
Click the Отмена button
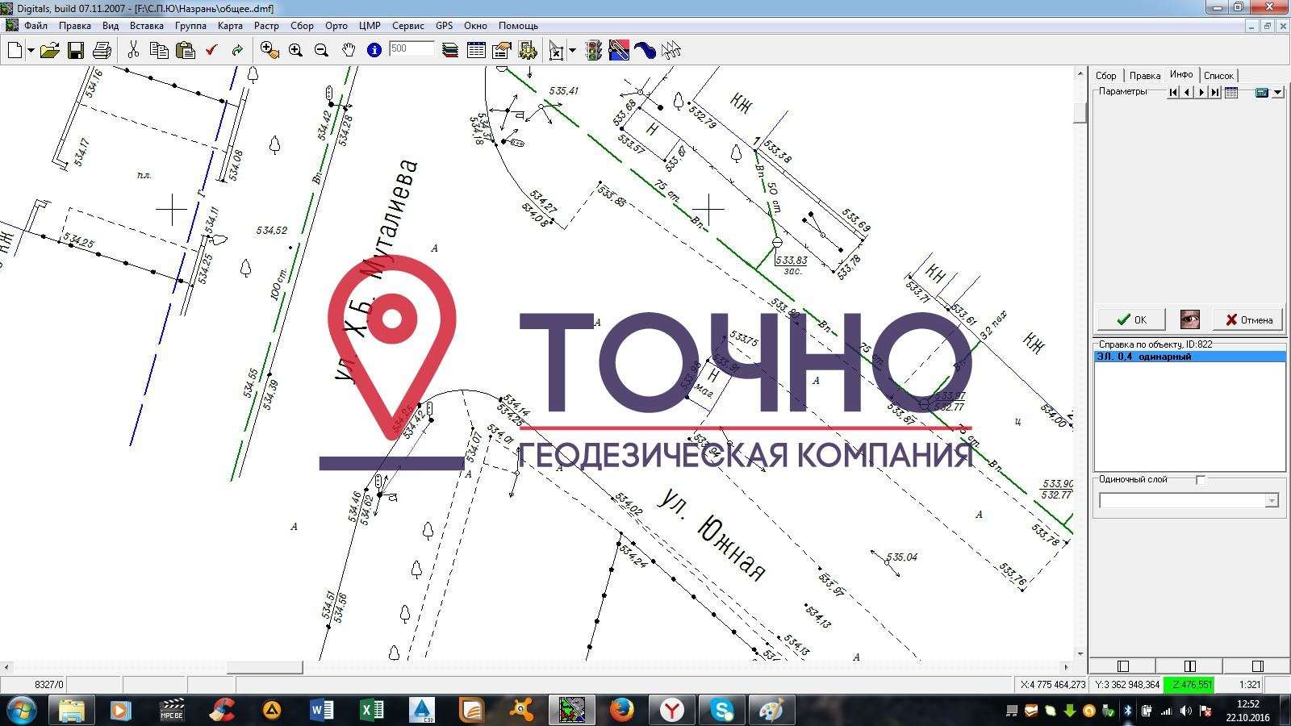pos(1249,319)
